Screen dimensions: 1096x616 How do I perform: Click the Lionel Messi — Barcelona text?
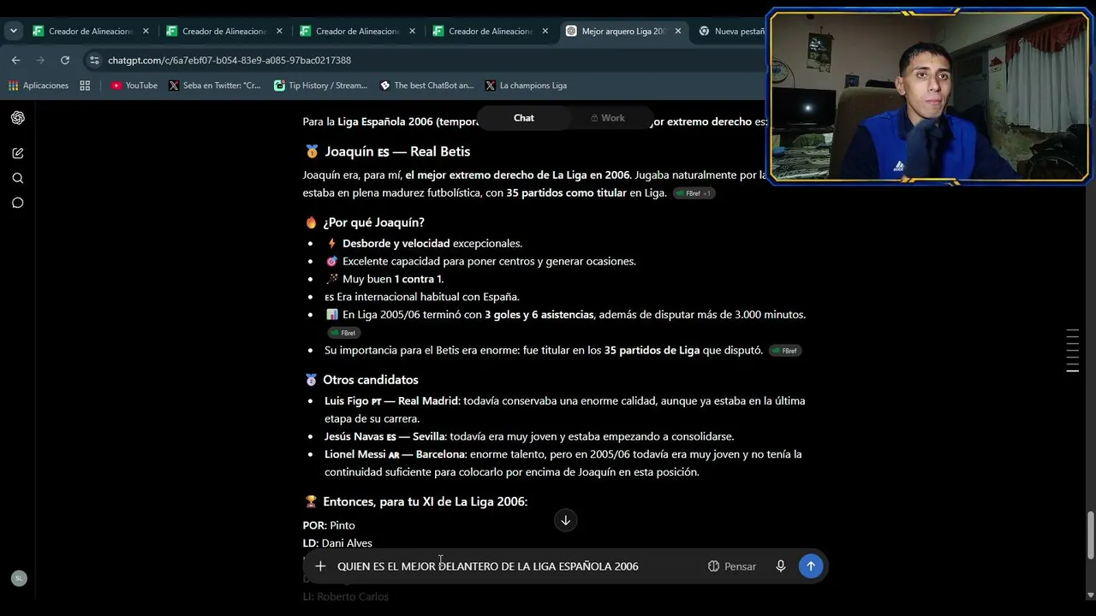tap(395, 454)
